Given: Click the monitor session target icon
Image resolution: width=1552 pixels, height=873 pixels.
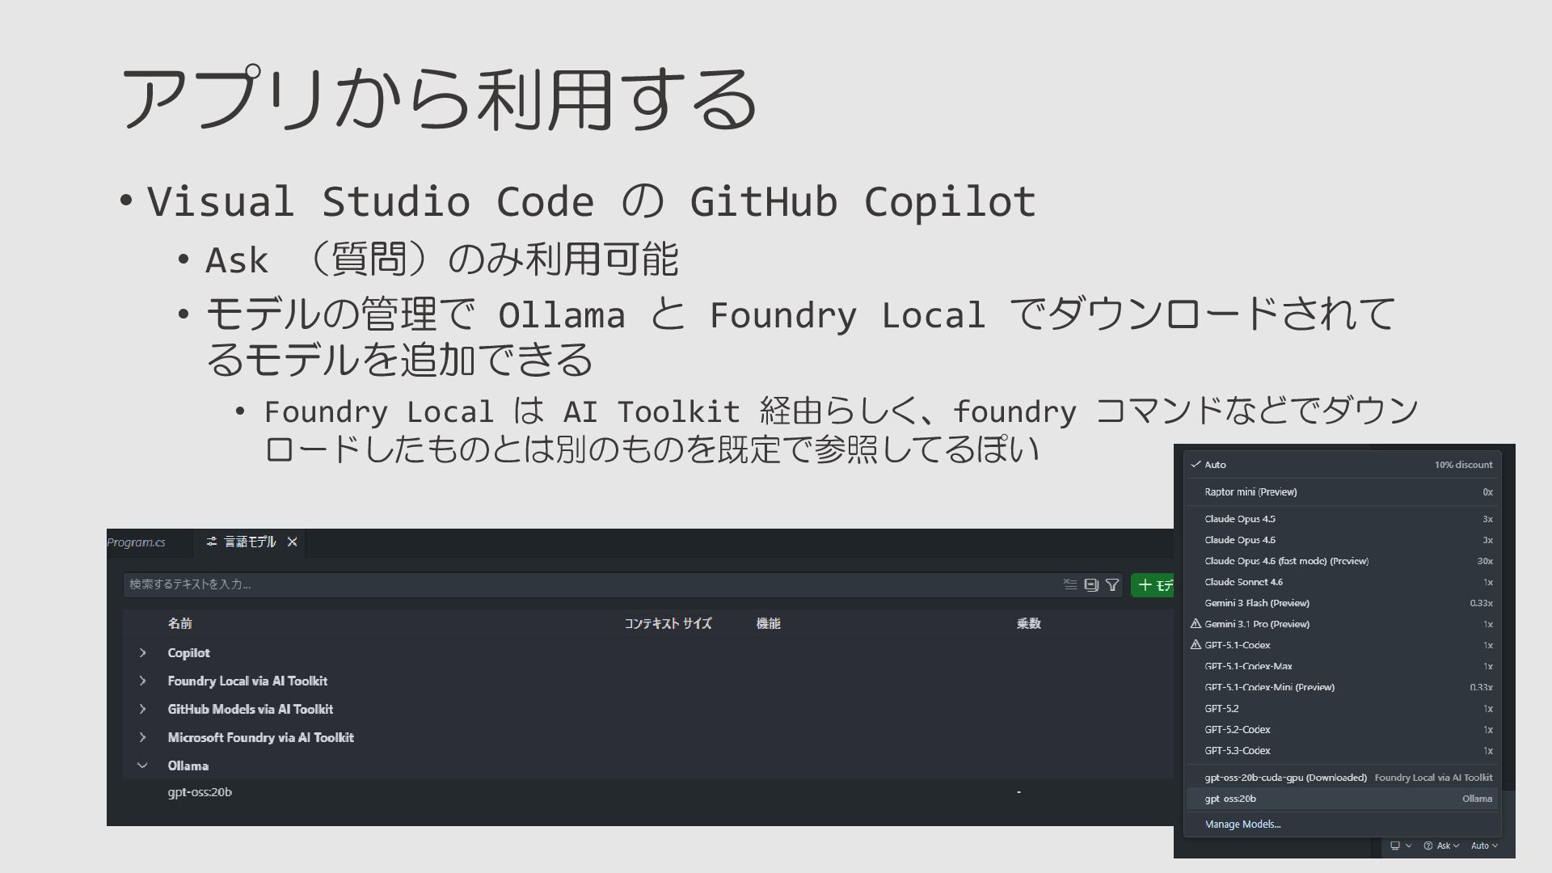Looking at the screenshot, I should coord(1395,846).
